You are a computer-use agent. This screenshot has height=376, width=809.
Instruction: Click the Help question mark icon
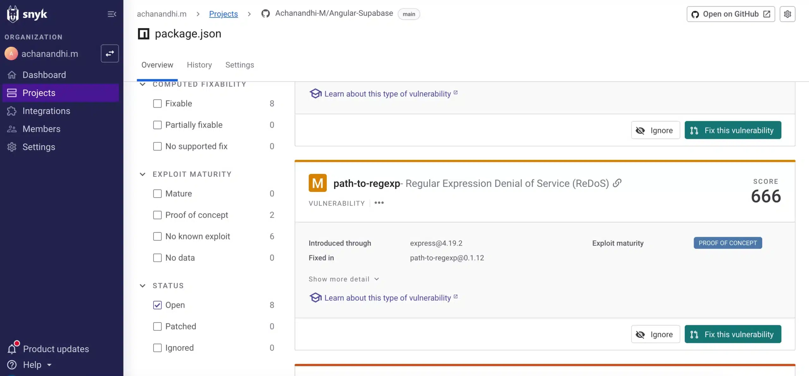(12, 365)
